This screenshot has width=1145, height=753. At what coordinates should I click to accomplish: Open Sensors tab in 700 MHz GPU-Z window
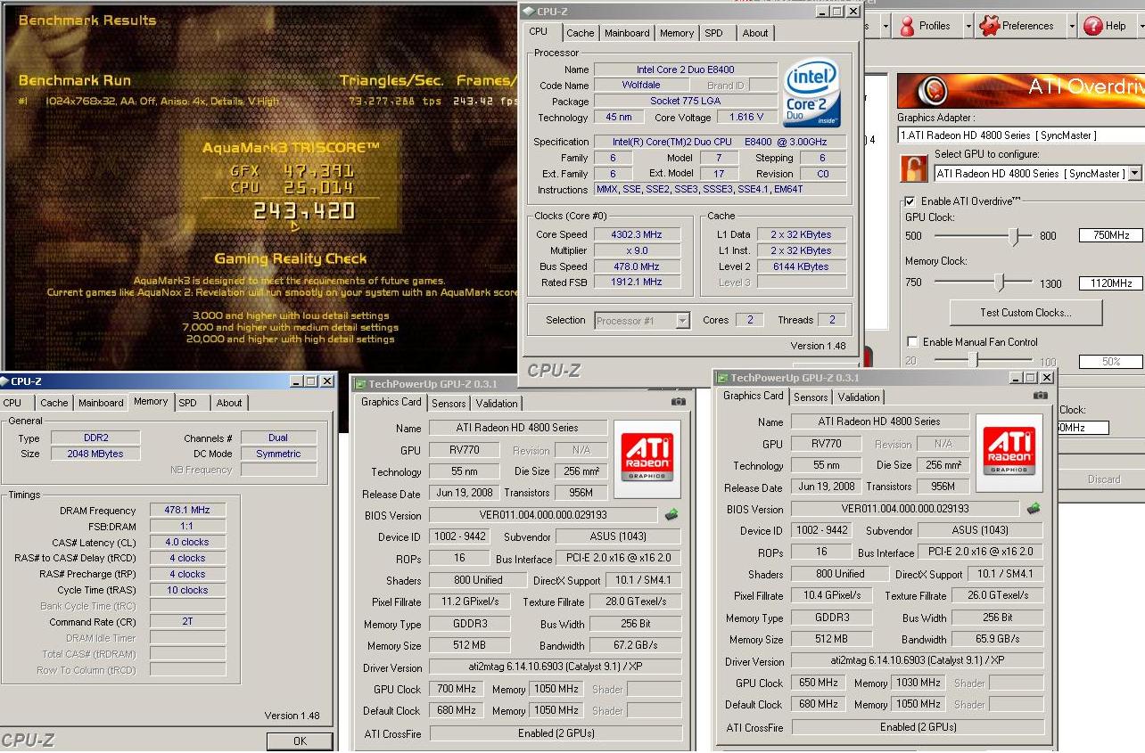(x=449, y=404)
